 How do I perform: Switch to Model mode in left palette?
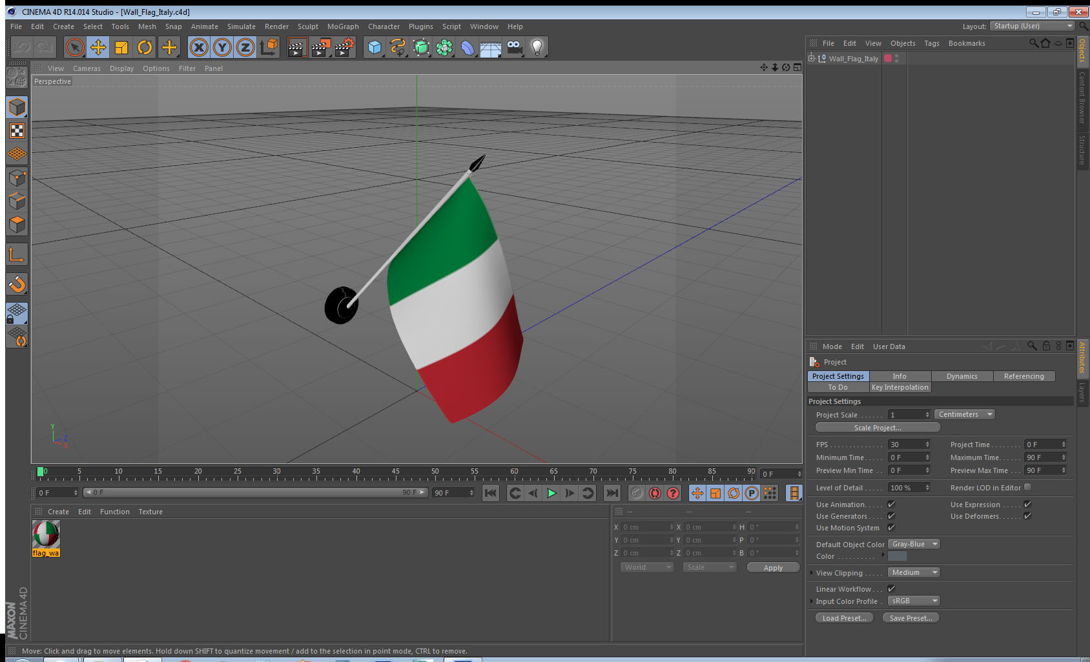[x=17, y=107]
